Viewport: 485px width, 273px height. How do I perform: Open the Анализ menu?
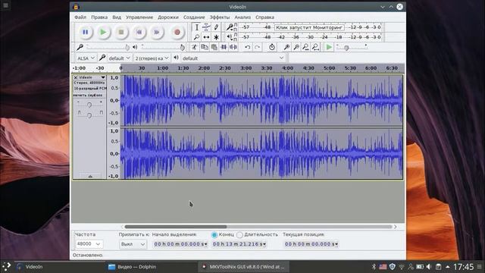tap(242, 17)
